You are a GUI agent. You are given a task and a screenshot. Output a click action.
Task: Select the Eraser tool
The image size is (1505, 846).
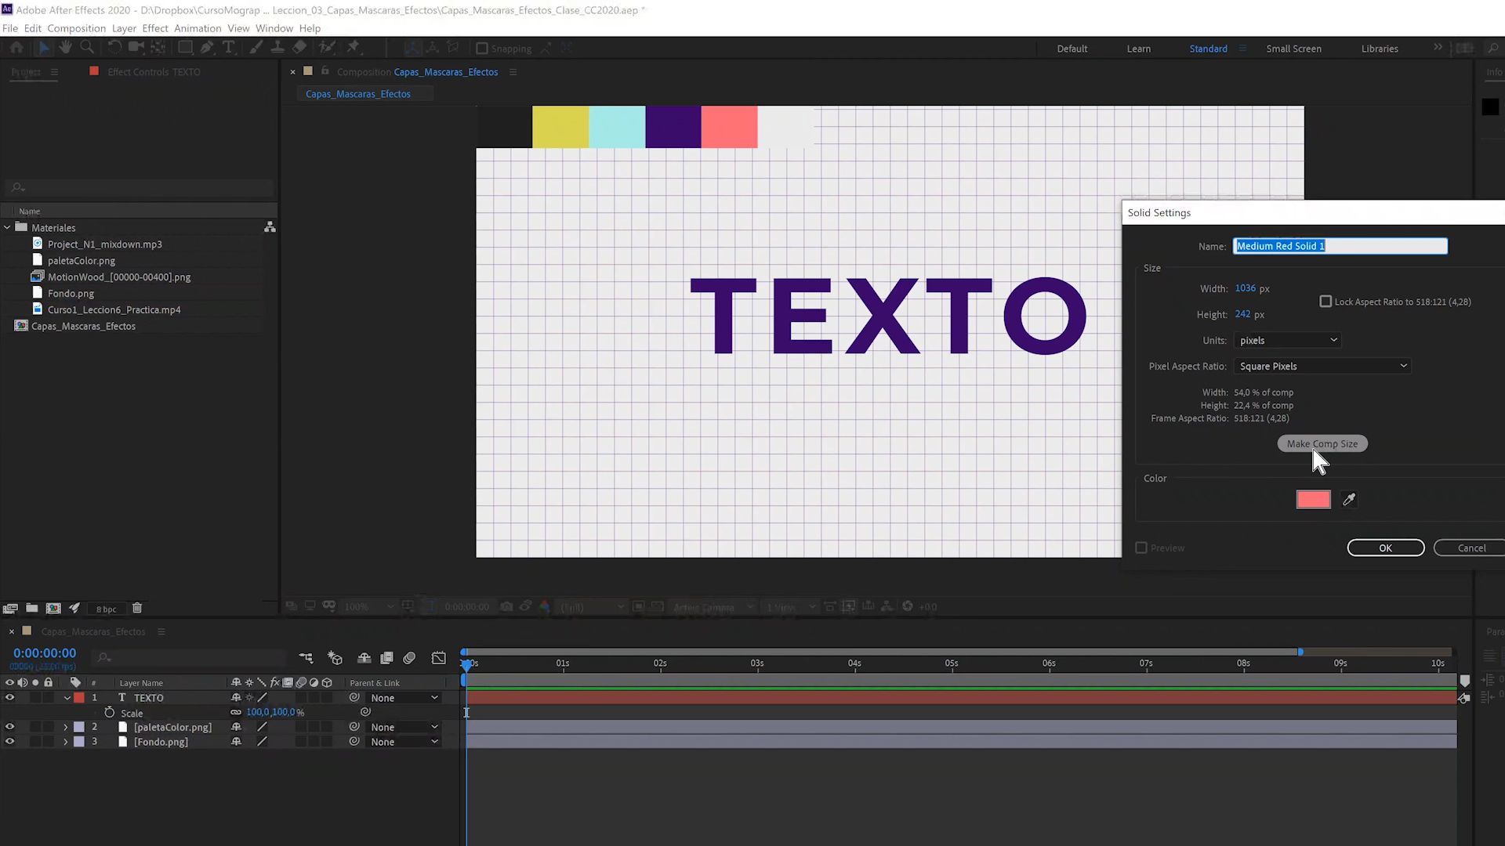[x=299, y=48]
